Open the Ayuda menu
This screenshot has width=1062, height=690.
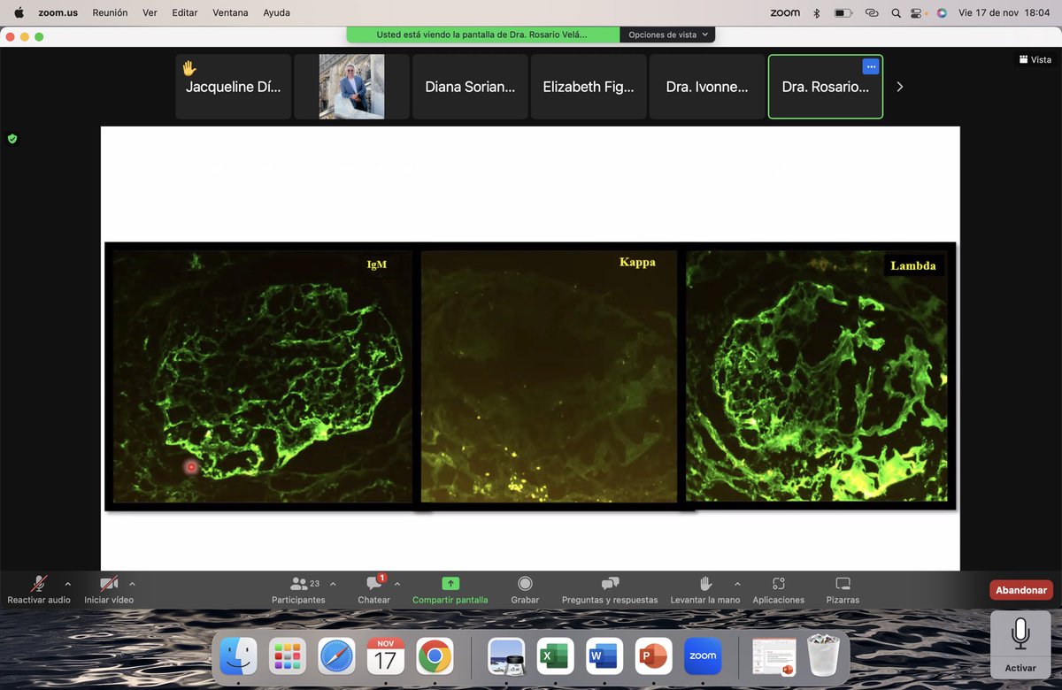click(276, 12)
